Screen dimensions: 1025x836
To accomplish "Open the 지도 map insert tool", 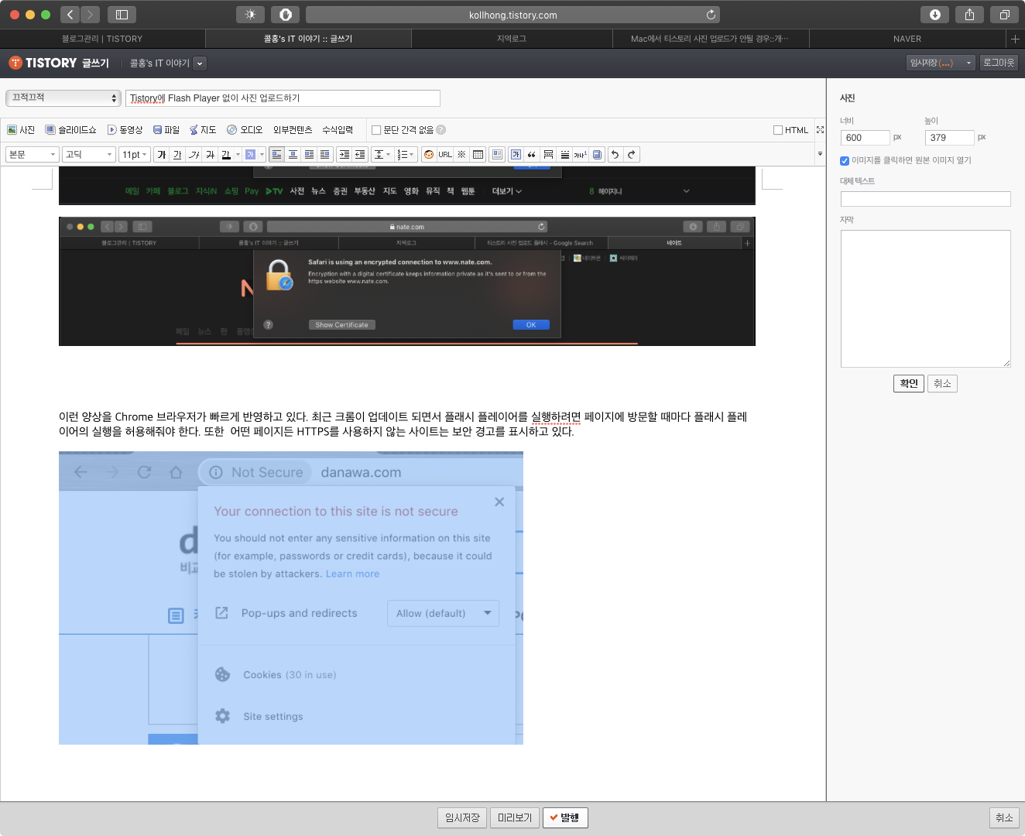I will tap(203, 130).
